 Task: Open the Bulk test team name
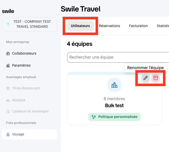point(114,105)
